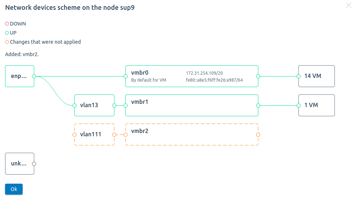Viewport: 356px width, 199px height.
Task: Click the 14 VM box
Action: 316,76
